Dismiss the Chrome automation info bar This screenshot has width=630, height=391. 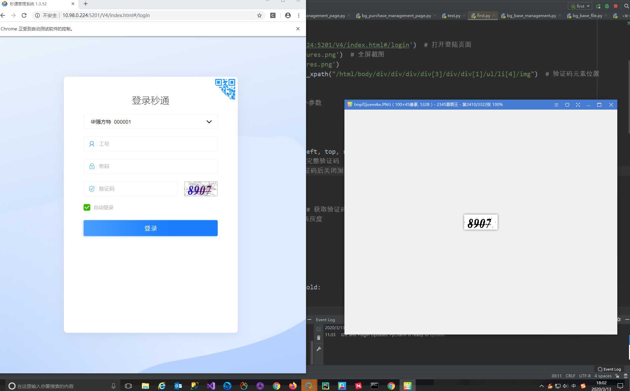click(298, 29)
